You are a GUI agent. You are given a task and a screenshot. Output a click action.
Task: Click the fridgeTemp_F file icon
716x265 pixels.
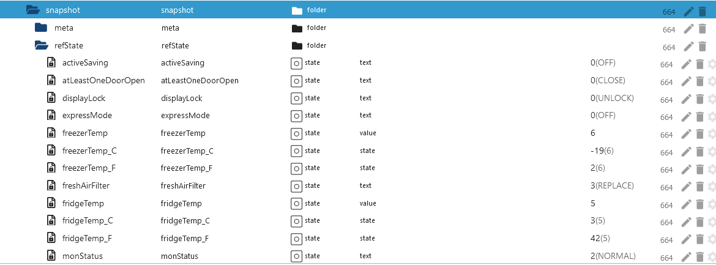pos(51,238)
